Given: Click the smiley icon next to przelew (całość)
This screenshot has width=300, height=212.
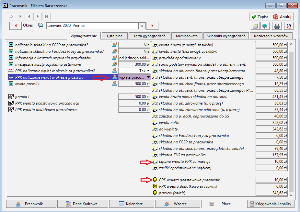Looking at the screenshot, I should tap(155, 193).
